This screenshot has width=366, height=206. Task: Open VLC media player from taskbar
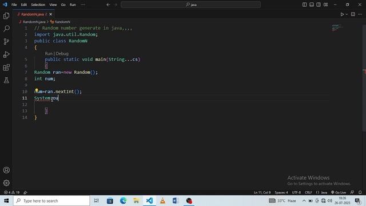162,201
